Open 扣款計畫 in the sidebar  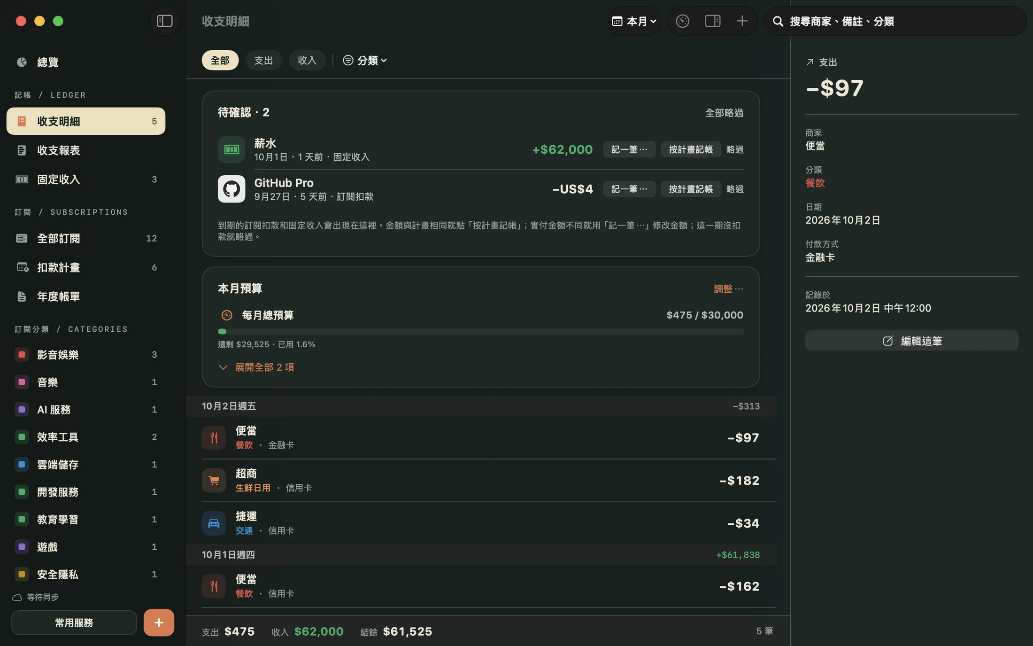coord(86,267)
